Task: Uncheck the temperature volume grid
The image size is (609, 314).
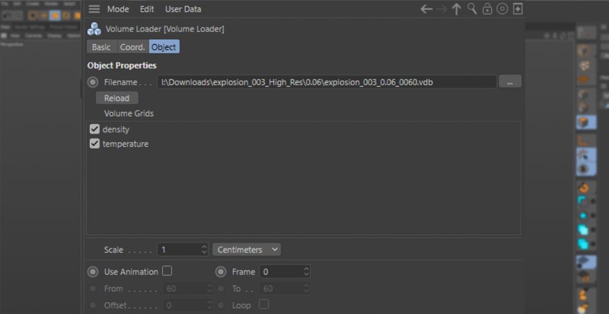Action: 95,144
